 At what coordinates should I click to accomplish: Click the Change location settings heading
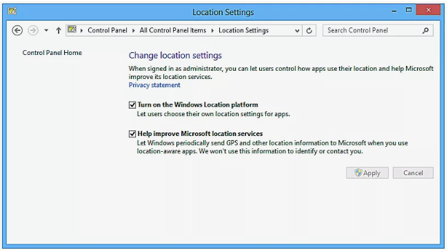pyautogui.click(x=175, y=55)
